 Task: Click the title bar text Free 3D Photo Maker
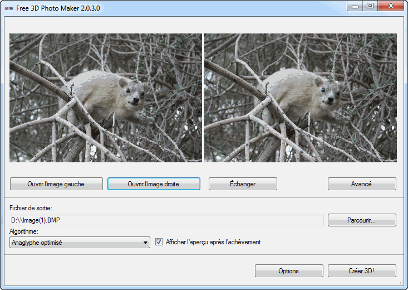pos(58,8)
